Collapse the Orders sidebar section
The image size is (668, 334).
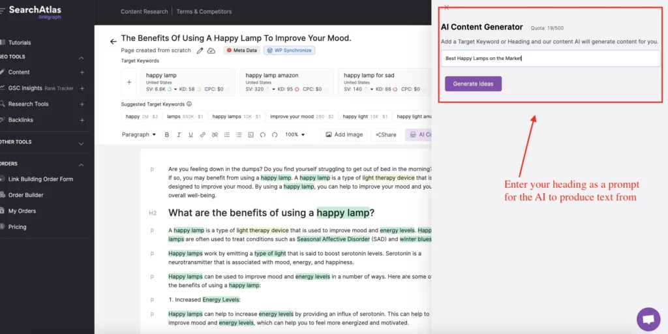[81, 164]
